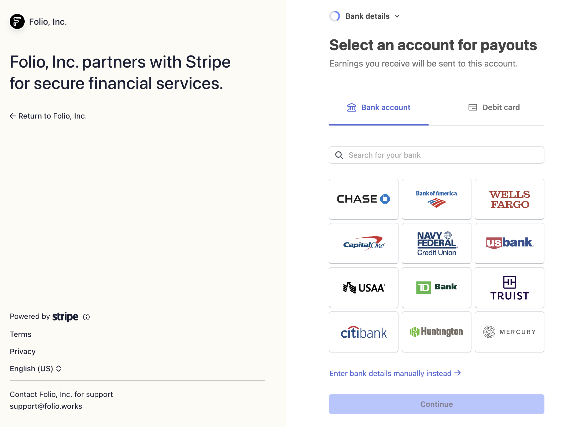Switch to the Debit card tab

click(494, 108)
